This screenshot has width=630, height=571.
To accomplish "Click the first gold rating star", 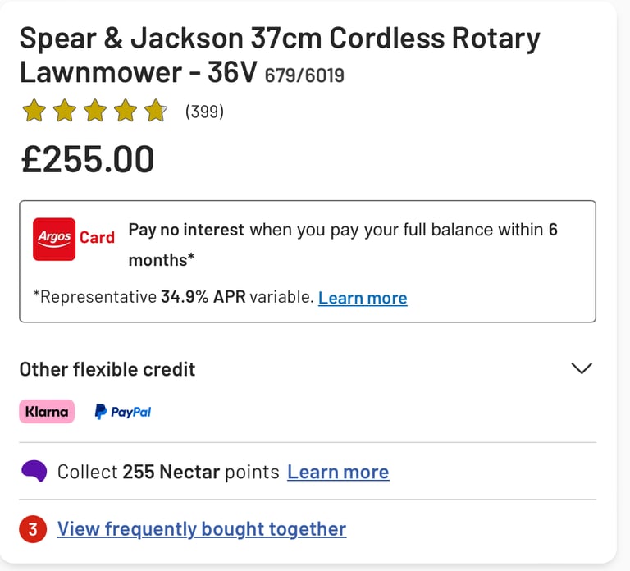I will pos(34,111).
